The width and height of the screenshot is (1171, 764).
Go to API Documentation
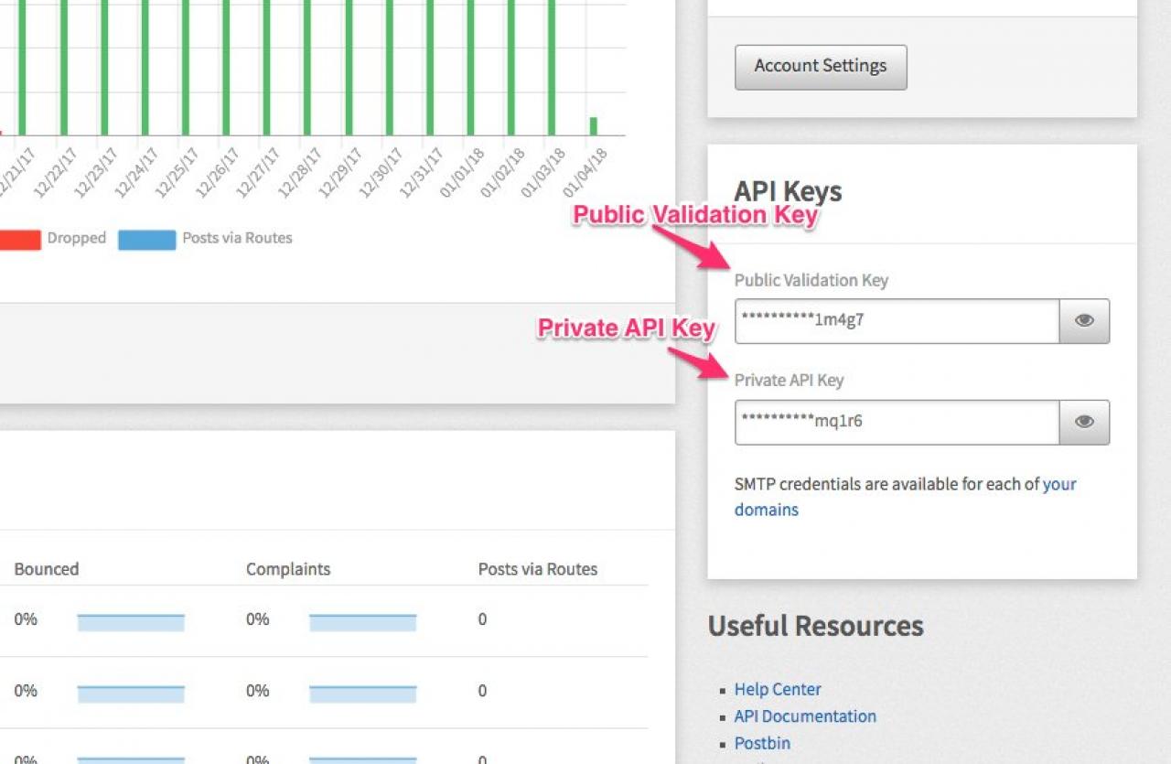coord(805,716)
